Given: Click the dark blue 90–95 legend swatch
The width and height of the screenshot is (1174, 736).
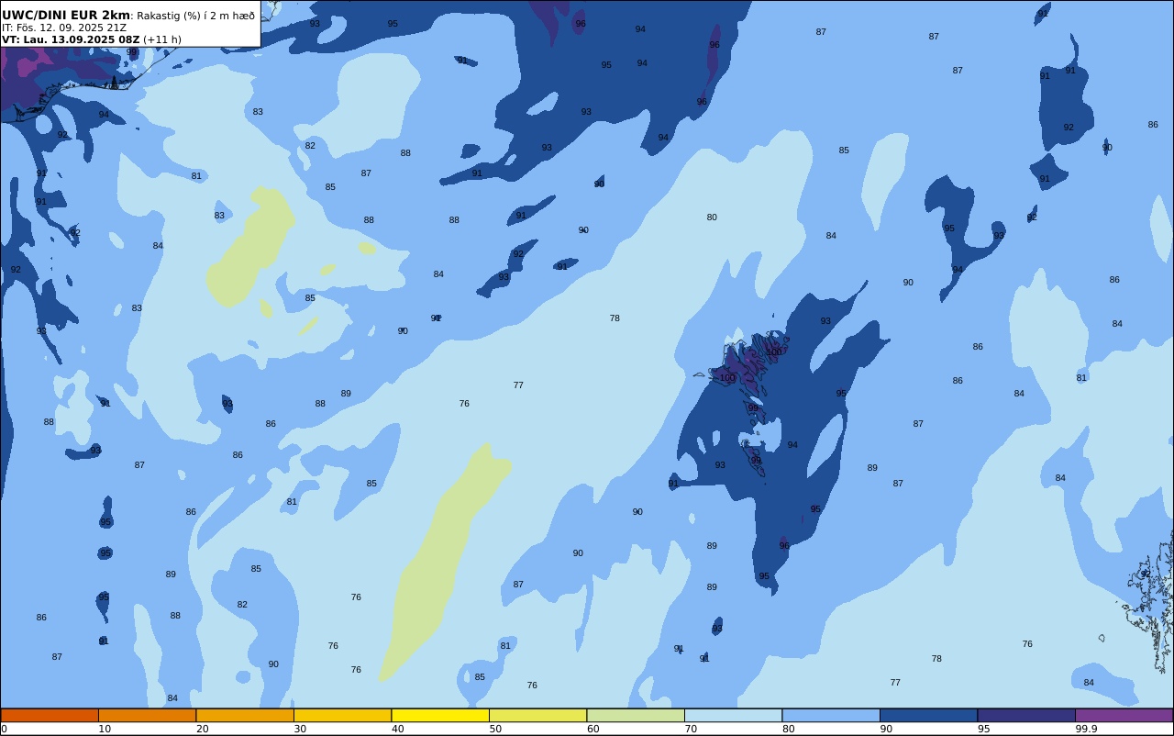Looking at the screenshot, I should (928, 715).
